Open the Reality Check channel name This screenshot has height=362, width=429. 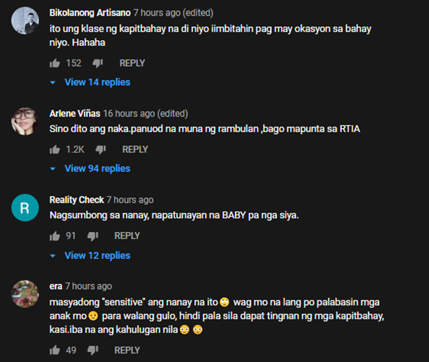77,200
